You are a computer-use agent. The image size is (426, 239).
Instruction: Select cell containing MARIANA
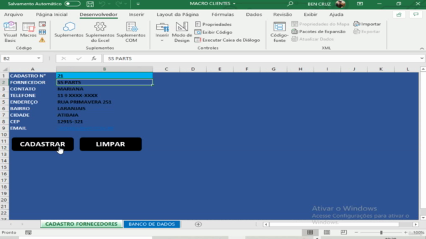105,89
